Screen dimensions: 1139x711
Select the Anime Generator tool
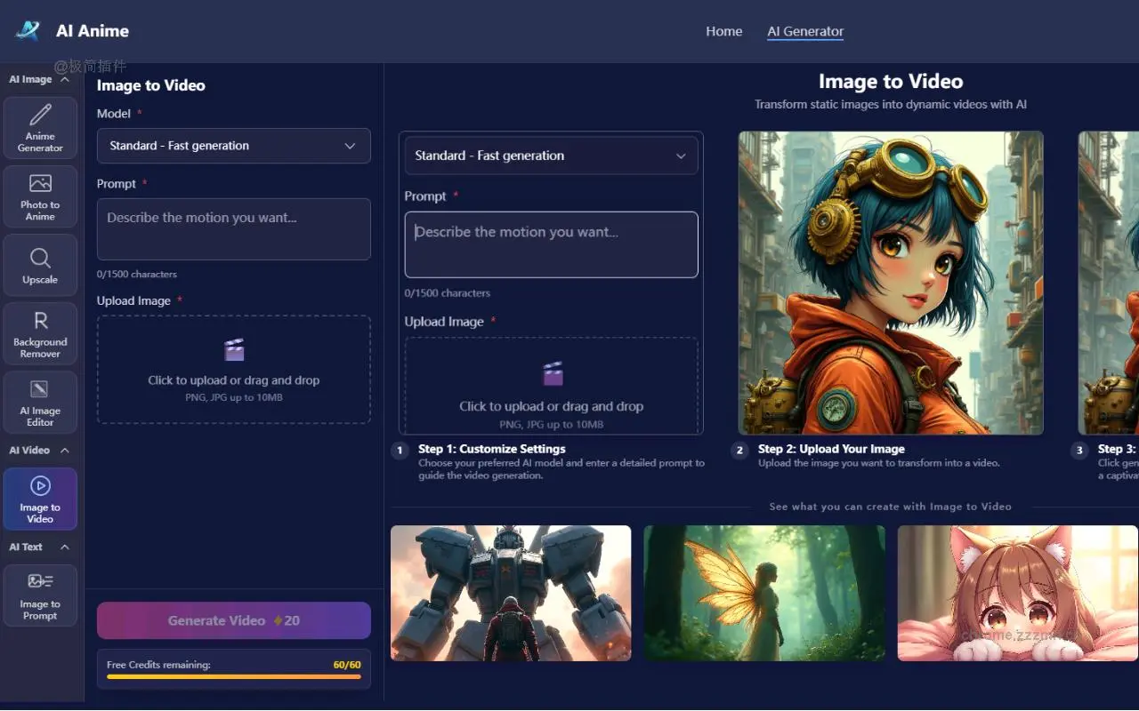point(40,127)
